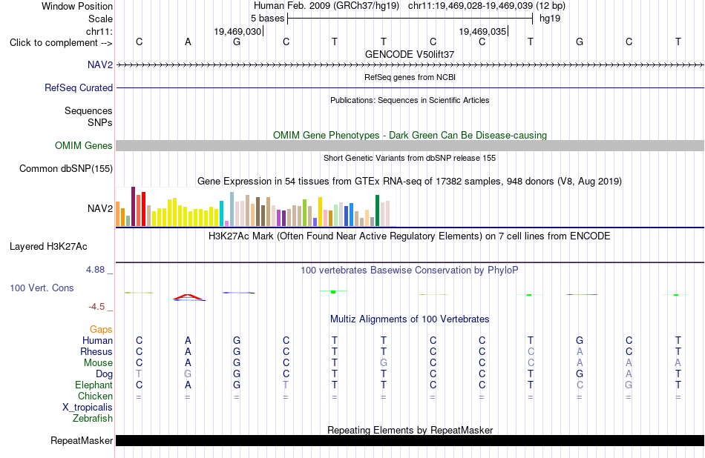Click base A in the complement sequence row
This screenshot has height=458, width=705.
tap(188, 42)
